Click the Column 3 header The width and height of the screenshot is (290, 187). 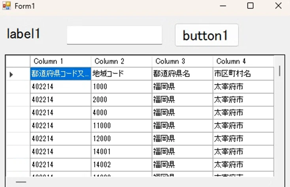coord(183,61)
